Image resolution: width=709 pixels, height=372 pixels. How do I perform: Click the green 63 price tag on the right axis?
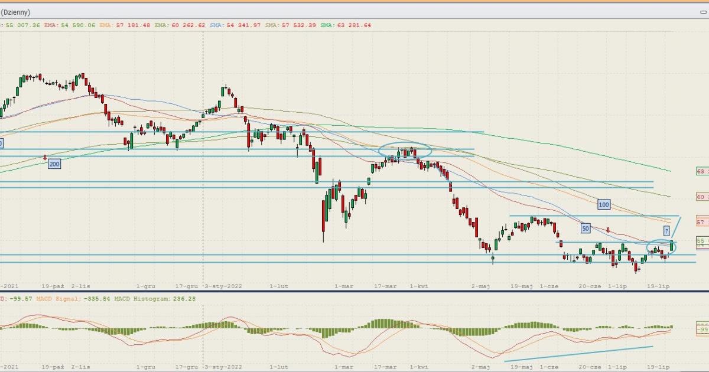[x=702, y=171]
